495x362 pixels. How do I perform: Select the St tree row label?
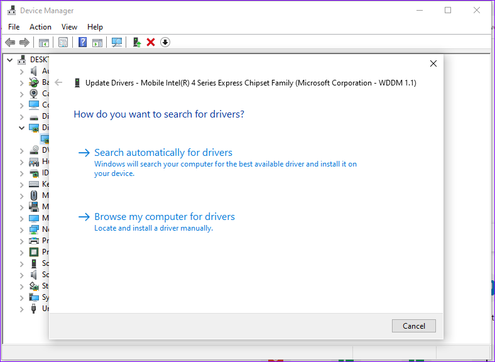tap(45, 286)
